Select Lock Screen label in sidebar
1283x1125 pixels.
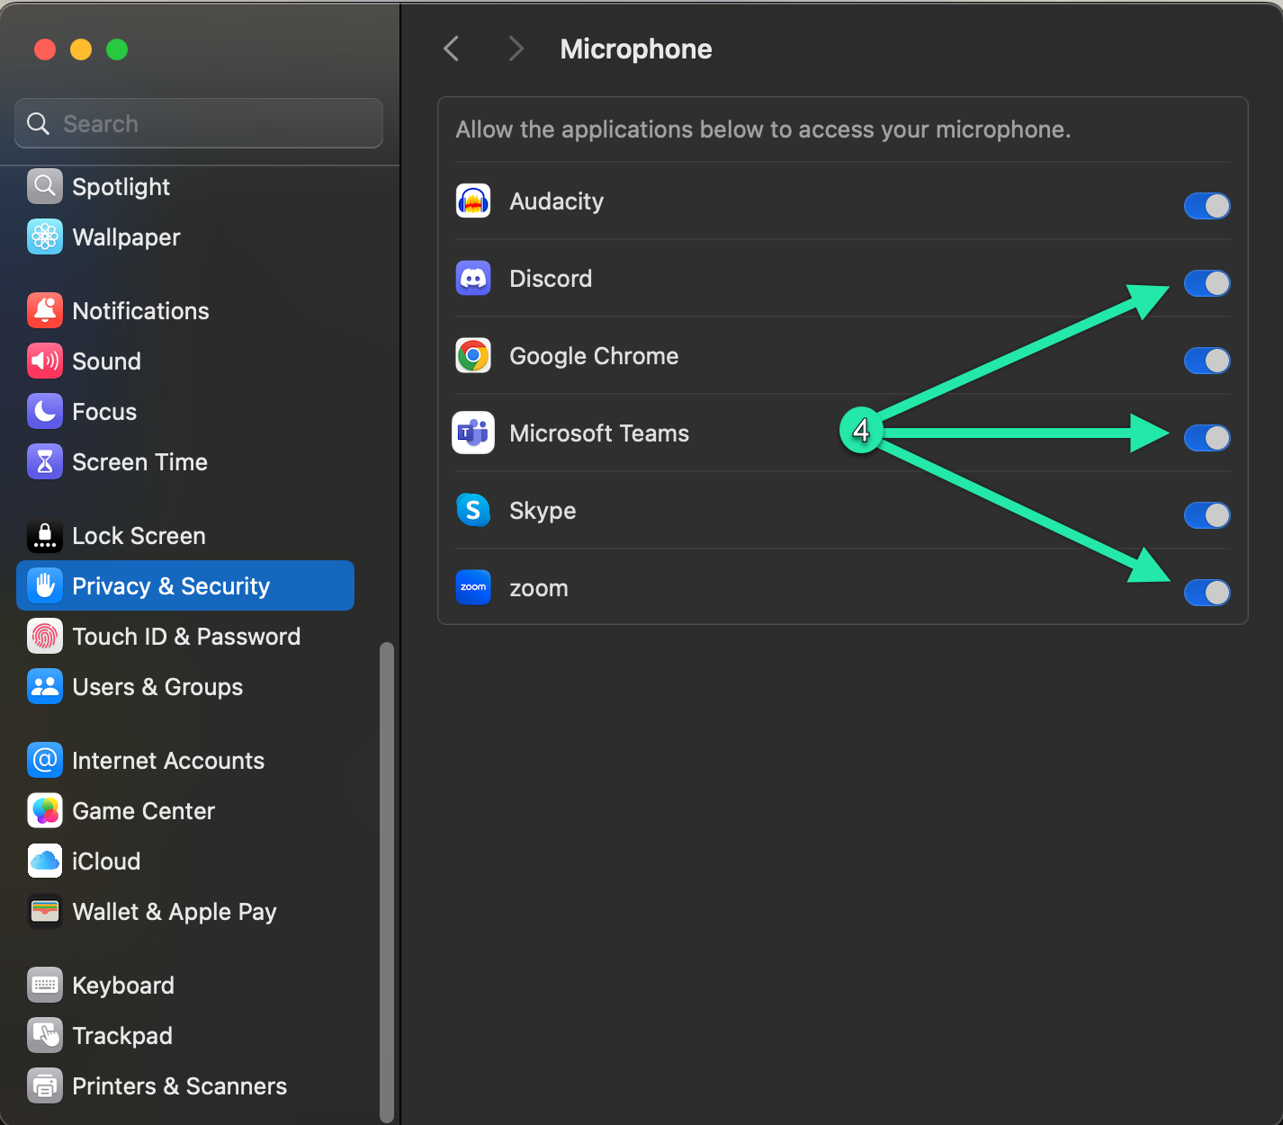(x=139, y=536)
